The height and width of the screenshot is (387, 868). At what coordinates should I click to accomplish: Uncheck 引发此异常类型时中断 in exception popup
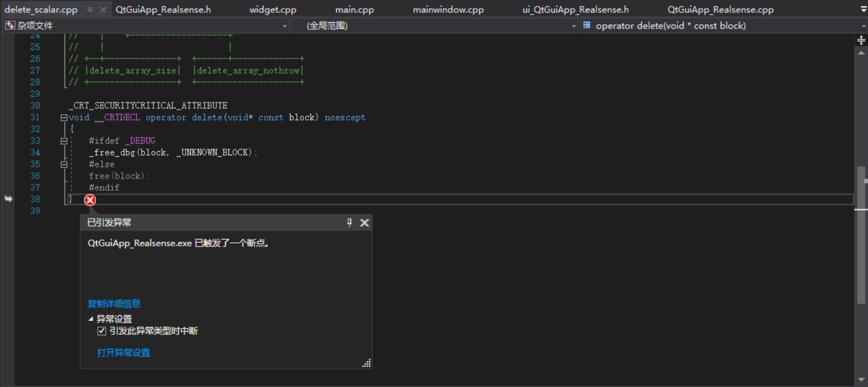[101, 330]
